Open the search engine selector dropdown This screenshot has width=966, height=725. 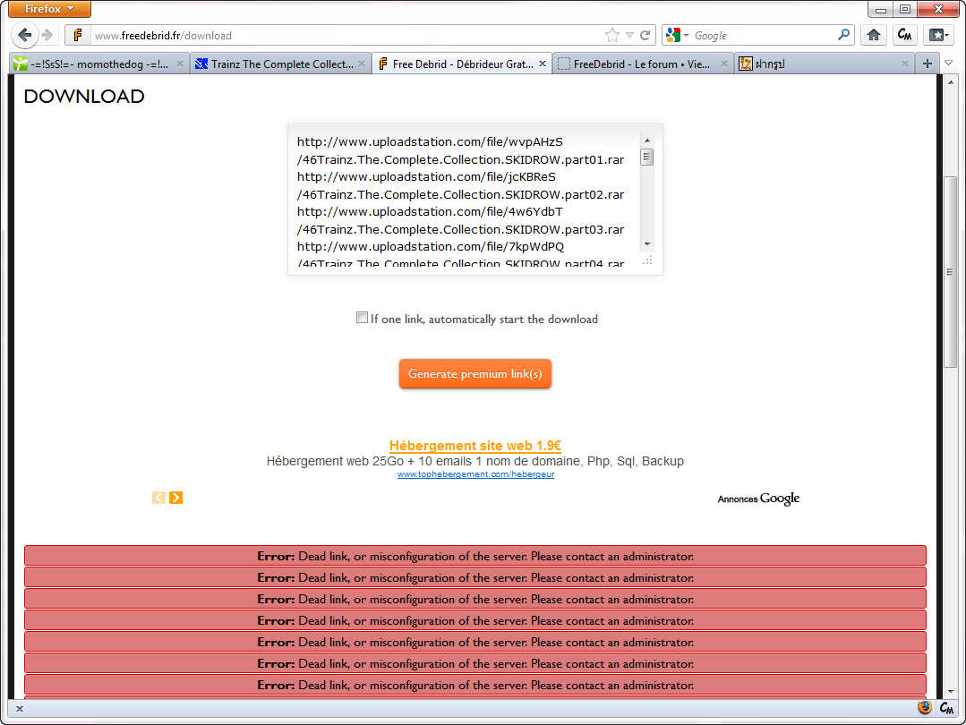[677, 35]
